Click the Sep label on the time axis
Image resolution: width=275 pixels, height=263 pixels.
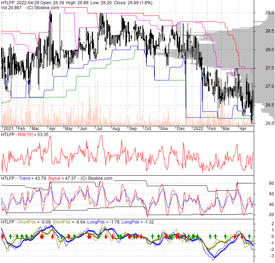(133, 129)
